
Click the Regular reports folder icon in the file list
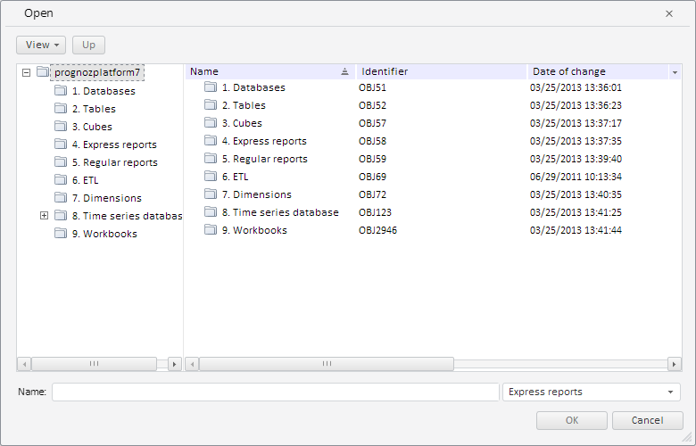[x=211, y=159]
